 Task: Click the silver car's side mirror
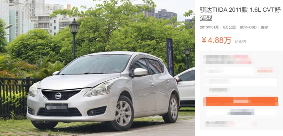[140, 72]
